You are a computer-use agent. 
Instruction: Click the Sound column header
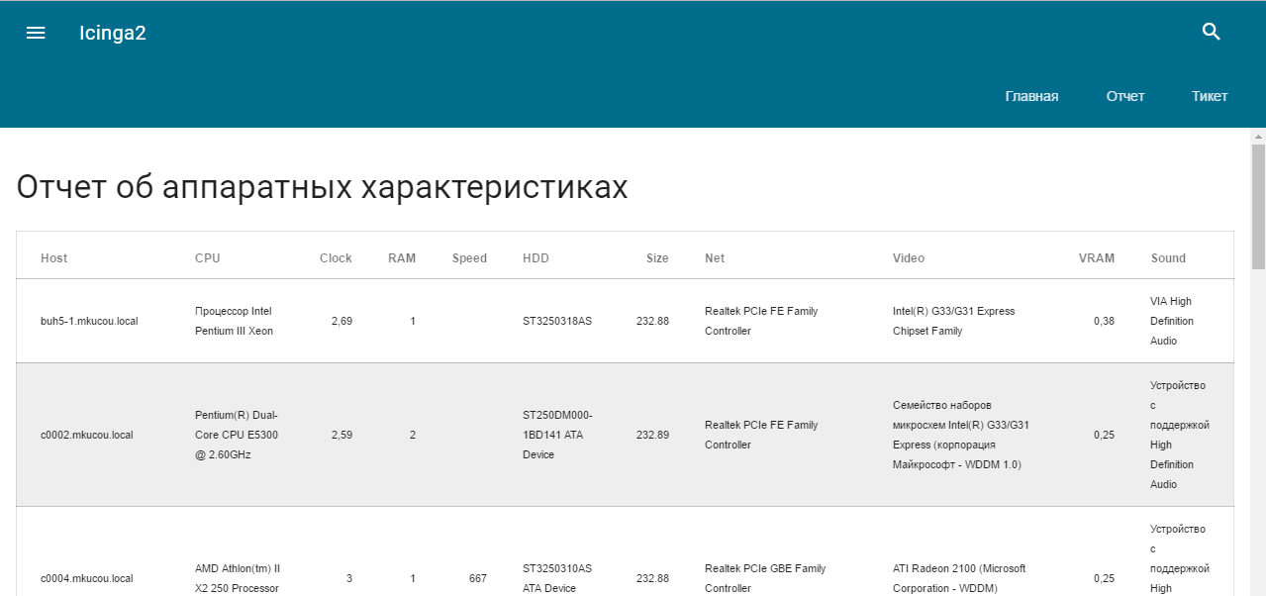coord(1168,258)
